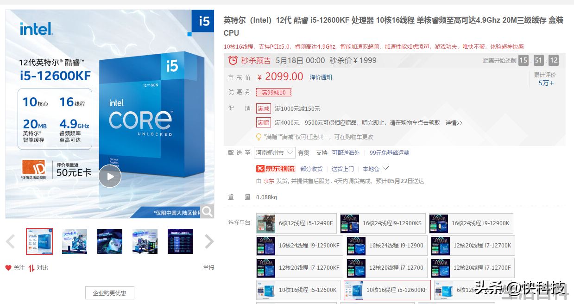Play the product video on main image

[110, 176]
